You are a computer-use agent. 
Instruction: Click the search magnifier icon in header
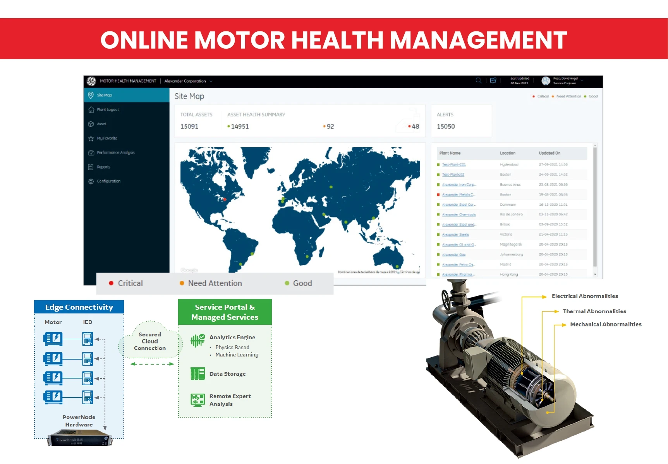[x=478, y=80]
